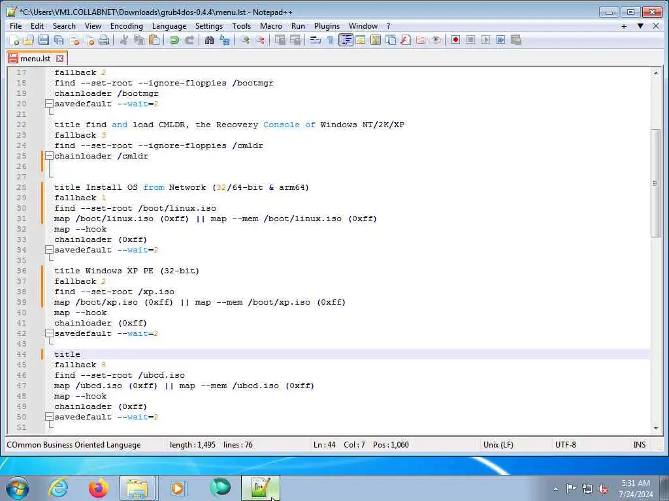Click the volume icon in system tray
The width and height of the screenshot is (669, 501).
tap(603, 489)
